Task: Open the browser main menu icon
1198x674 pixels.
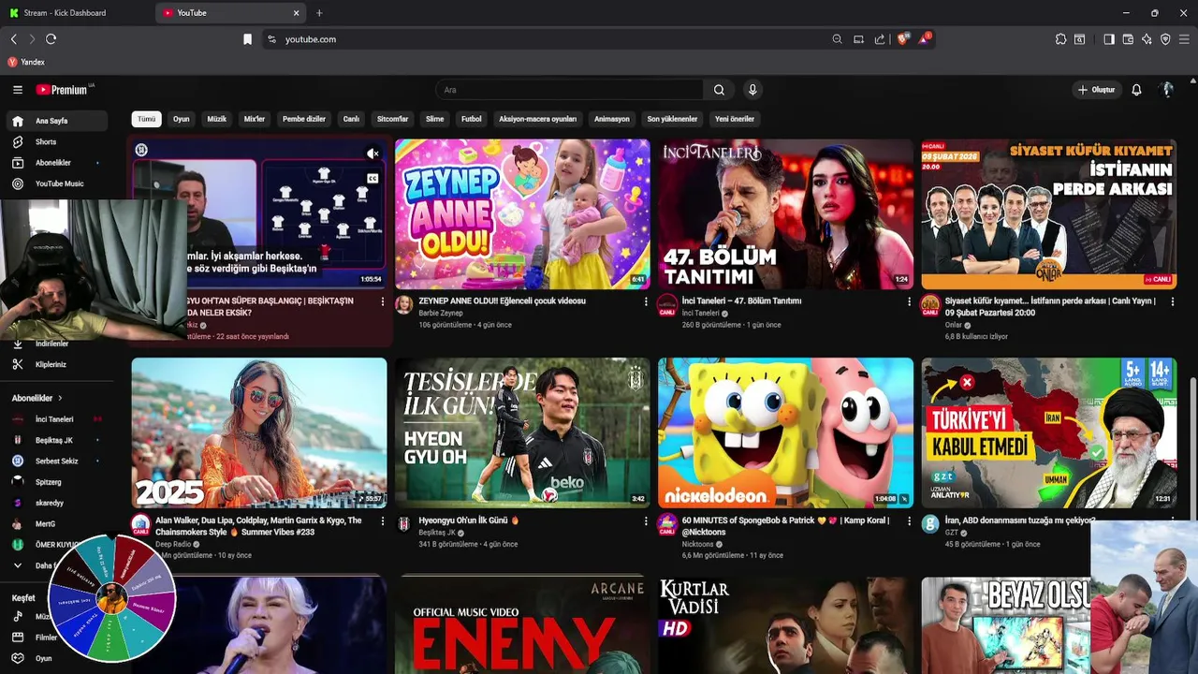Action: (1184, 39)
